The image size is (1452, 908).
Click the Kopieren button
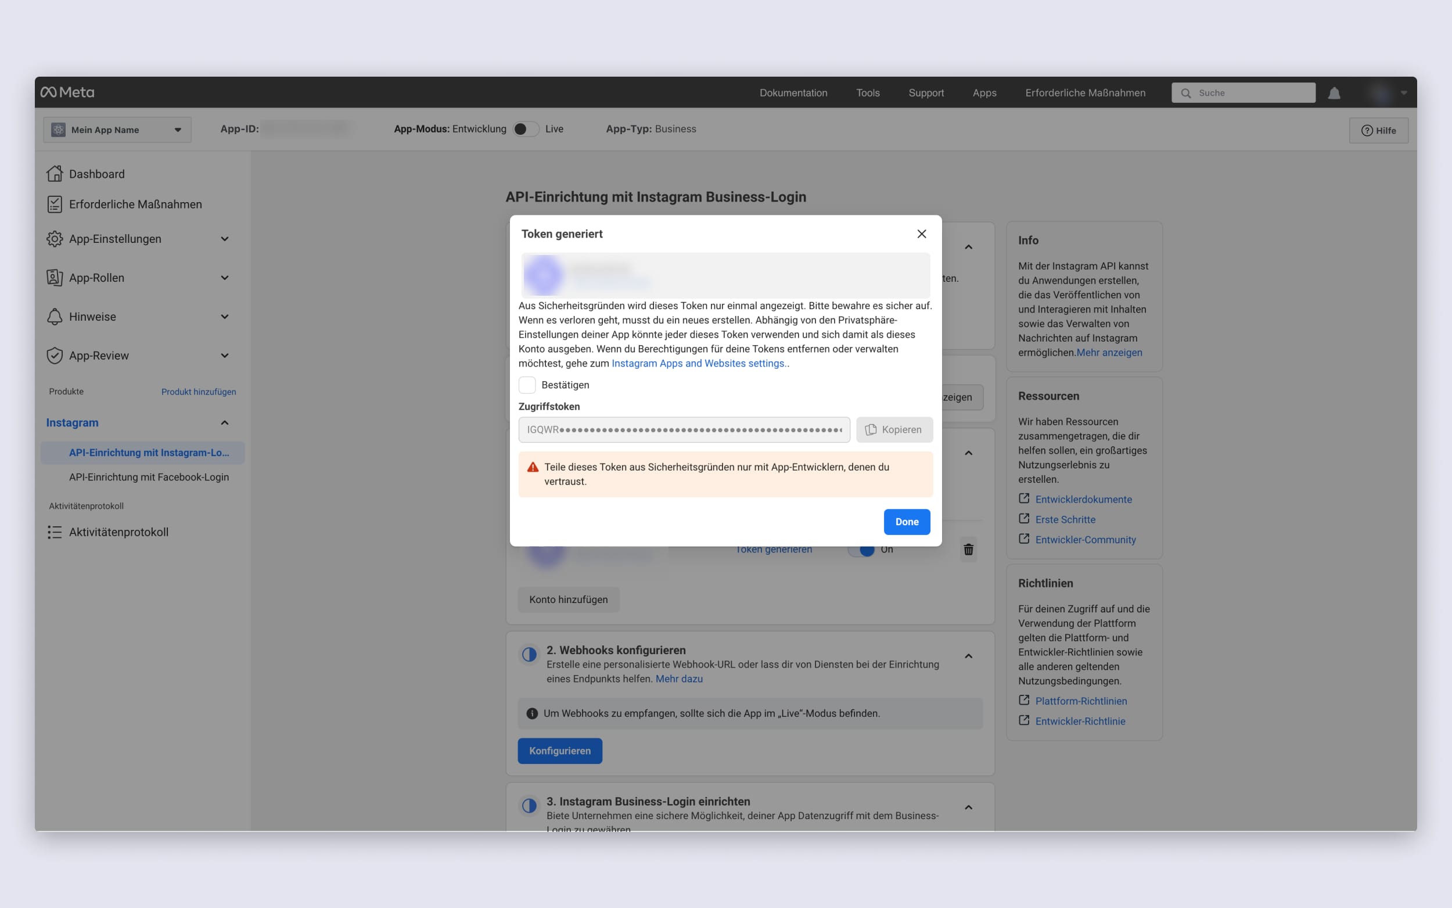[894, 430]
